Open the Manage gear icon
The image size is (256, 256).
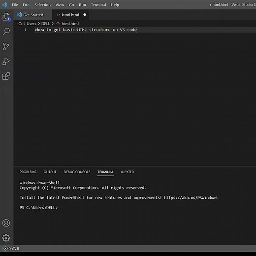pos(6,238)
